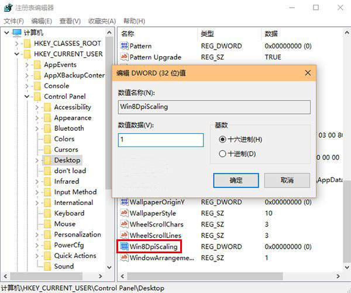Screen dimensions: 351x293
Task: Click the Win8DpiScaling DWORD value icon
Action: point(124,246)
